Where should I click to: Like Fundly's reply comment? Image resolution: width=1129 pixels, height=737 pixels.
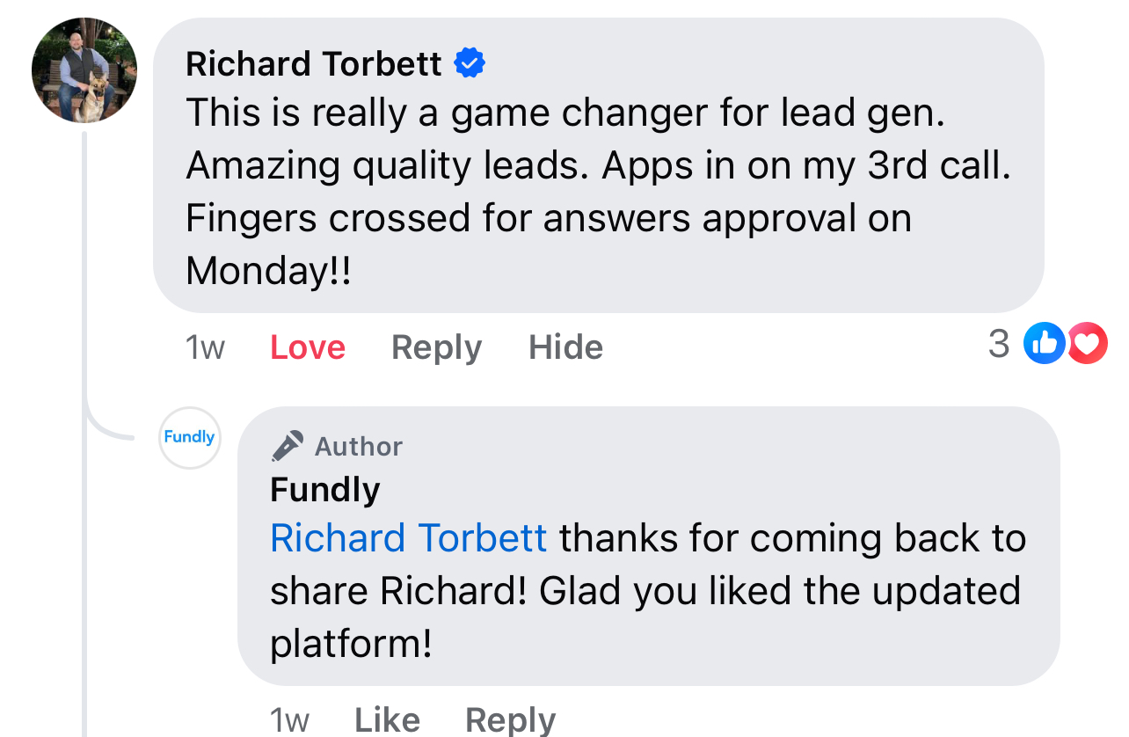coord(387,720)
